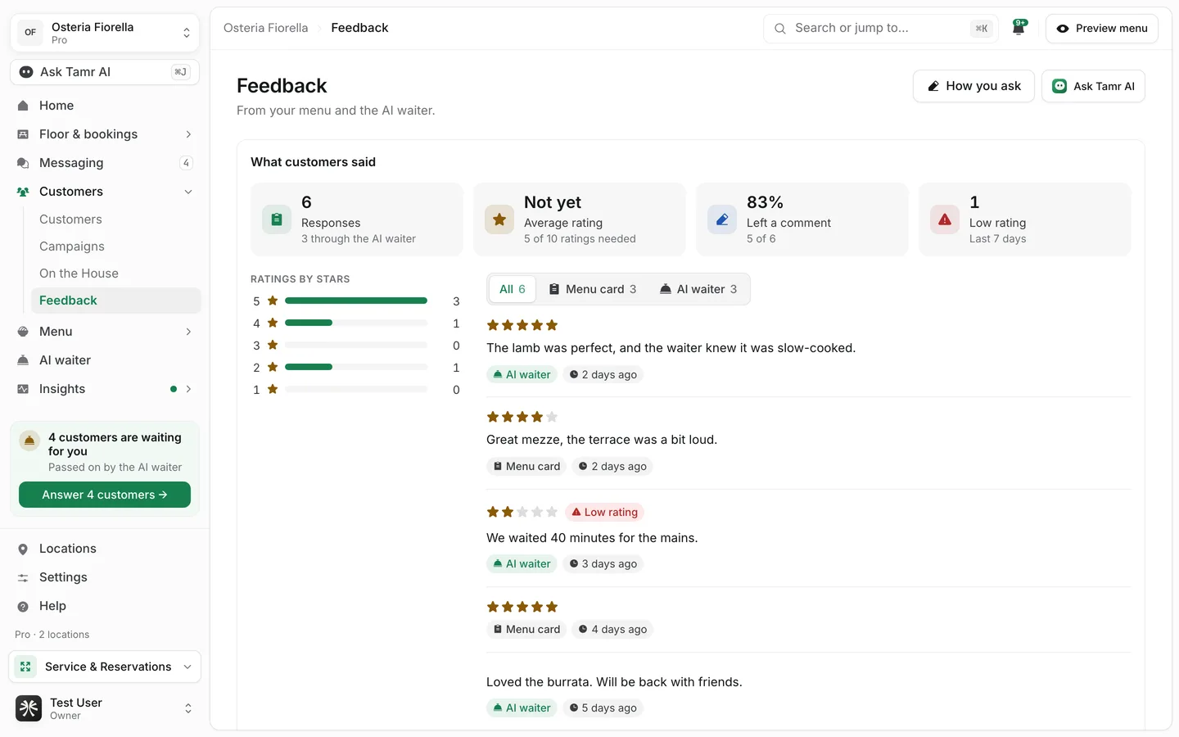Expand the Insights section chevron

pyautogui.click(x=188, y=389)
